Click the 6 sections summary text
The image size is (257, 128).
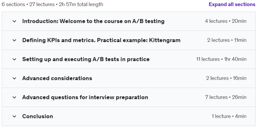53,4
